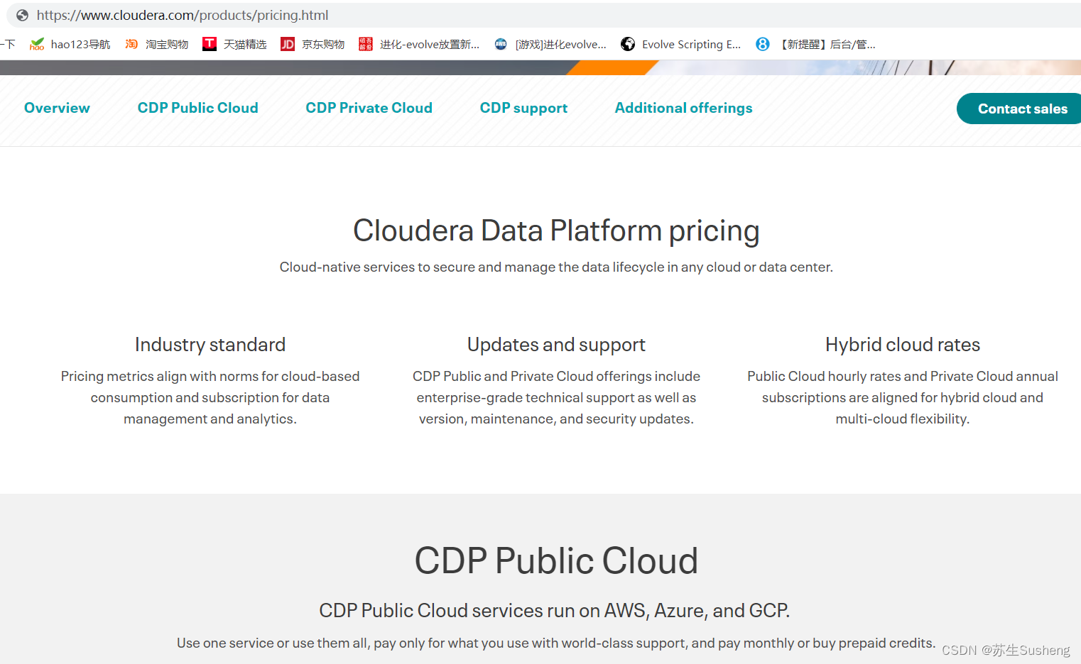
Task: Switch to the CDP Private Cloud tab
Action: [369, 108]
